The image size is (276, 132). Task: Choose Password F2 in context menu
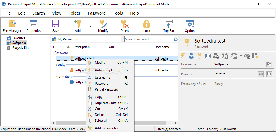(110, 84)
